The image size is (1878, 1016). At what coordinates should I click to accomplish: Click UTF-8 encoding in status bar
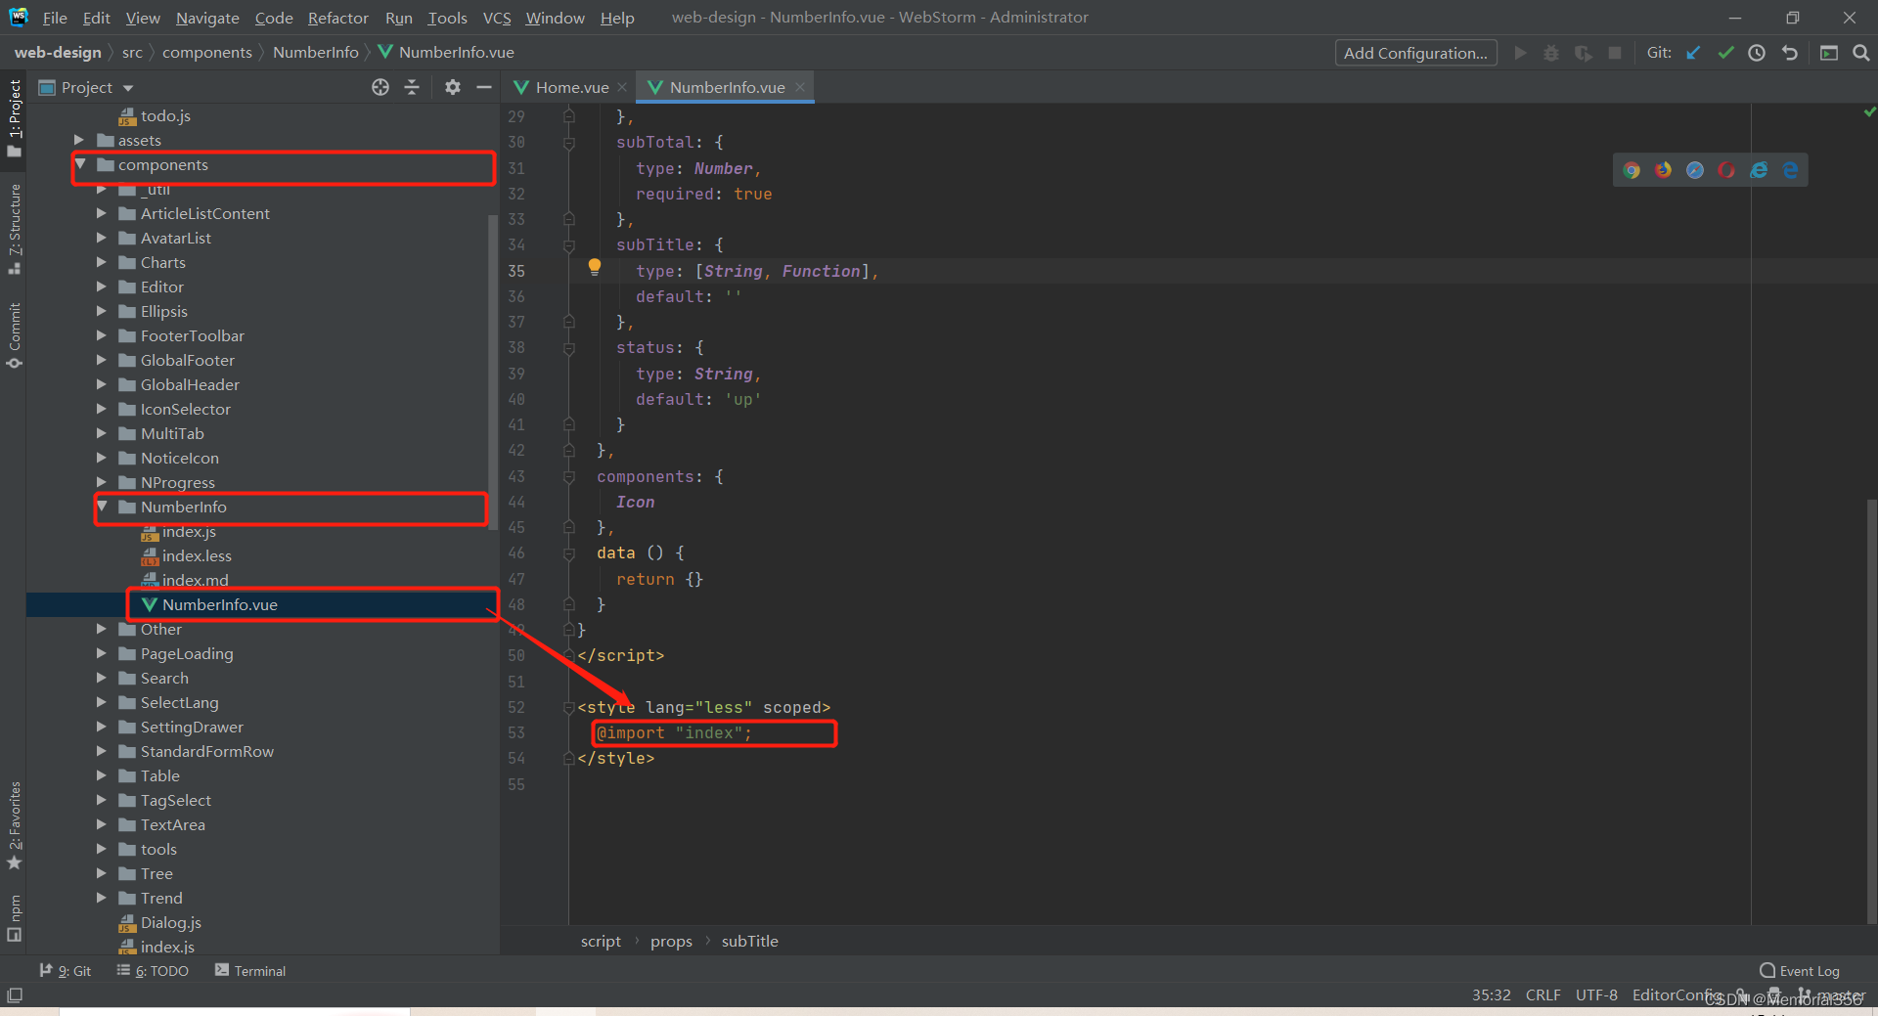click(x=1596, y=995)
